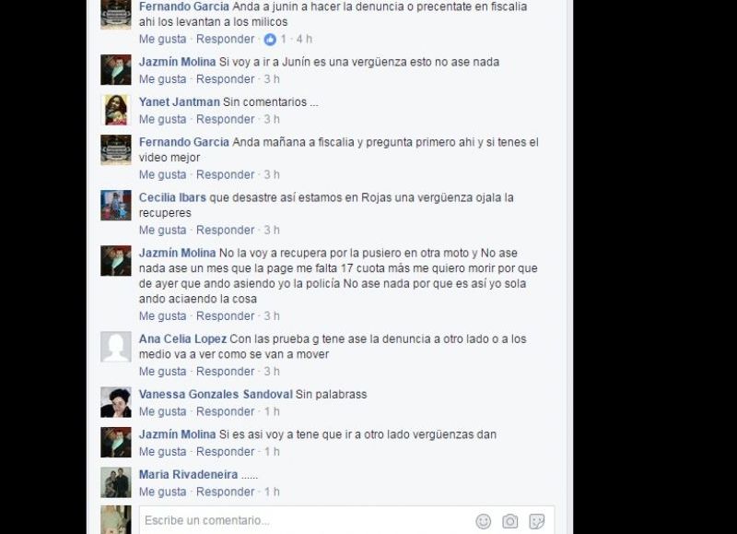Open Maria Rivadeneira's profile name link
737x534 pixels.
[188, 474]
